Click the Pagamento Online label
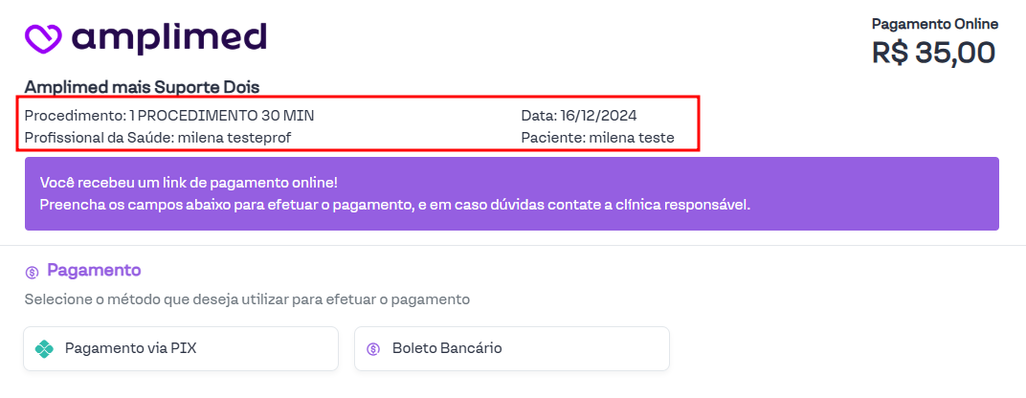This screenshot has width=1026, height=398. pos(934,24)
